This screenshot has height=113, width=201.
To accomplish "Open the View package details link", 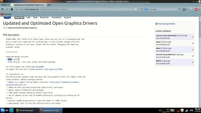I will point(166,24).
